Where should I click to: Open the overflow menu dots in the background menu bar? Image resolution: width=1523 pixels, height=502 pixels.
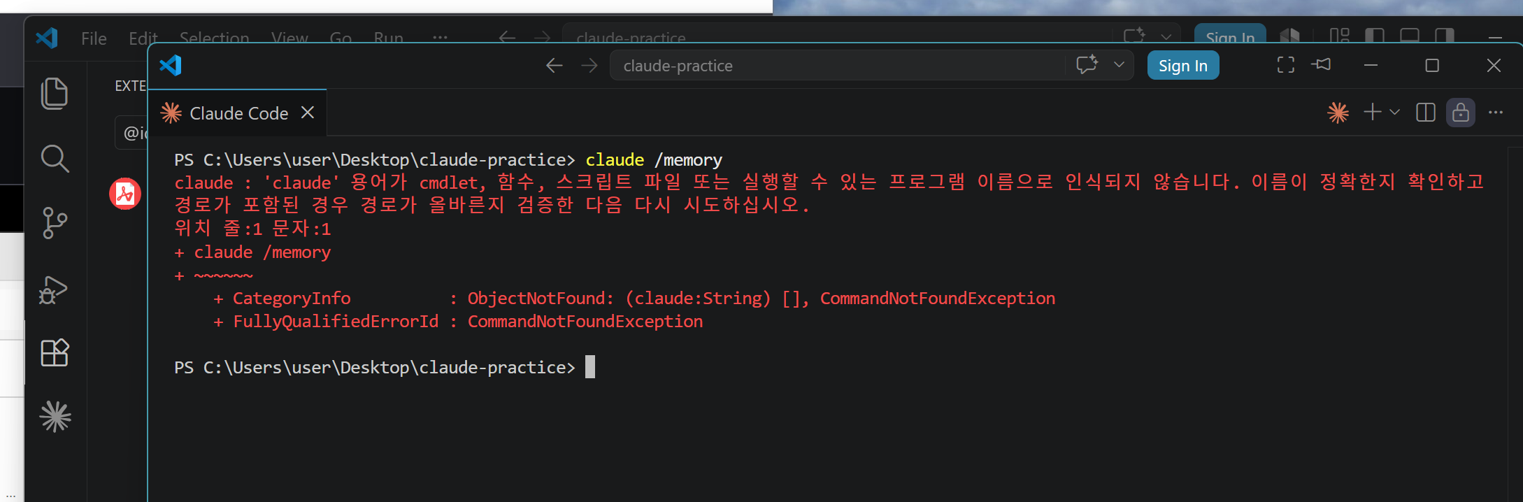[440, 37]
